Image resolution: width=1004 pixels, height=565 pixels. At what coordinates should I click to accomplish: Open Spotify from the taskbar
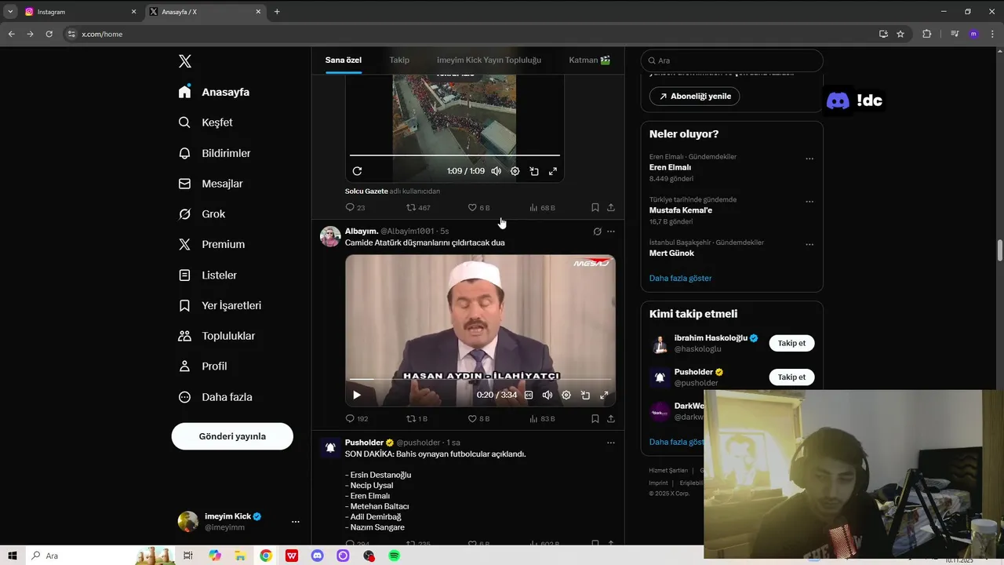click(x=395, y=556)
